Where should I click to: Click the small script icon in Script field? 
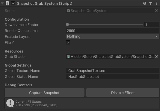(x=69, y=11)
